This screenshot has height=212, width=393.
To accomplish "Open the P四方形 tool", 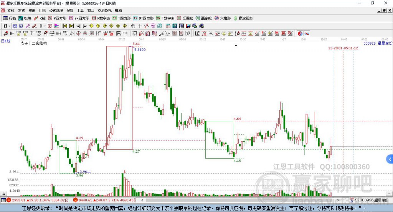I will [x=57, y=18].
